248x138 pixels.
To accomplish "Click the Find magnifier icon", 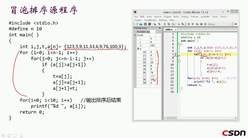I will click(x=179, y=24).
